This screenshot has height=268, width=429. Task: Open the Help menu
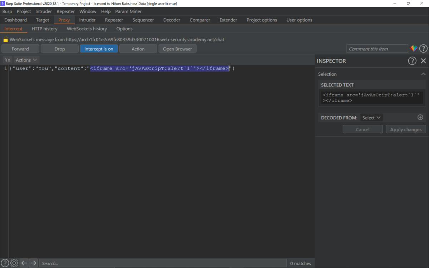tap(106, 11)
